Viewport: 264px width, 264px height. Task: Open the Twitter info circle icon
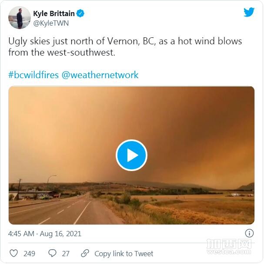click(250, 233)
